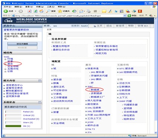Image resolution: width=158 pixels, height=138 pixels.
Task: Open the 查看更改和重新启动 link
Action: tap(16, 30)
